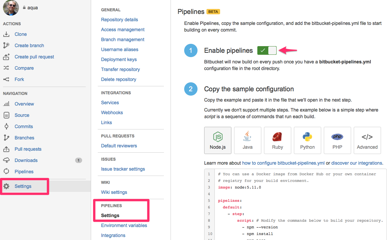387x240 pixels.
Task: Open Delete repository page
Action: [118, 79]
